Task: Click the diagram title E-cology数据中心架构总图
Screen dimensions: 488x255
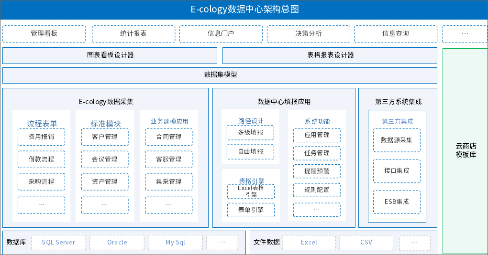Action: (x=244, y=10)
